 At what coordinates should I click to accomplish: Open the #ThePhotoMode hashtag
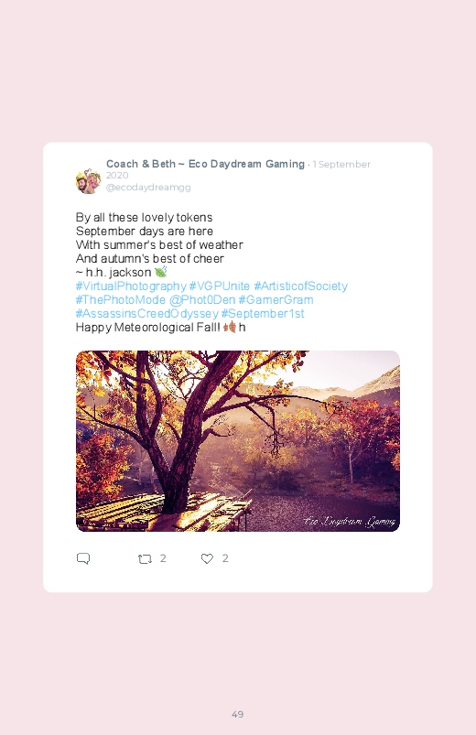tap(121, 299)
